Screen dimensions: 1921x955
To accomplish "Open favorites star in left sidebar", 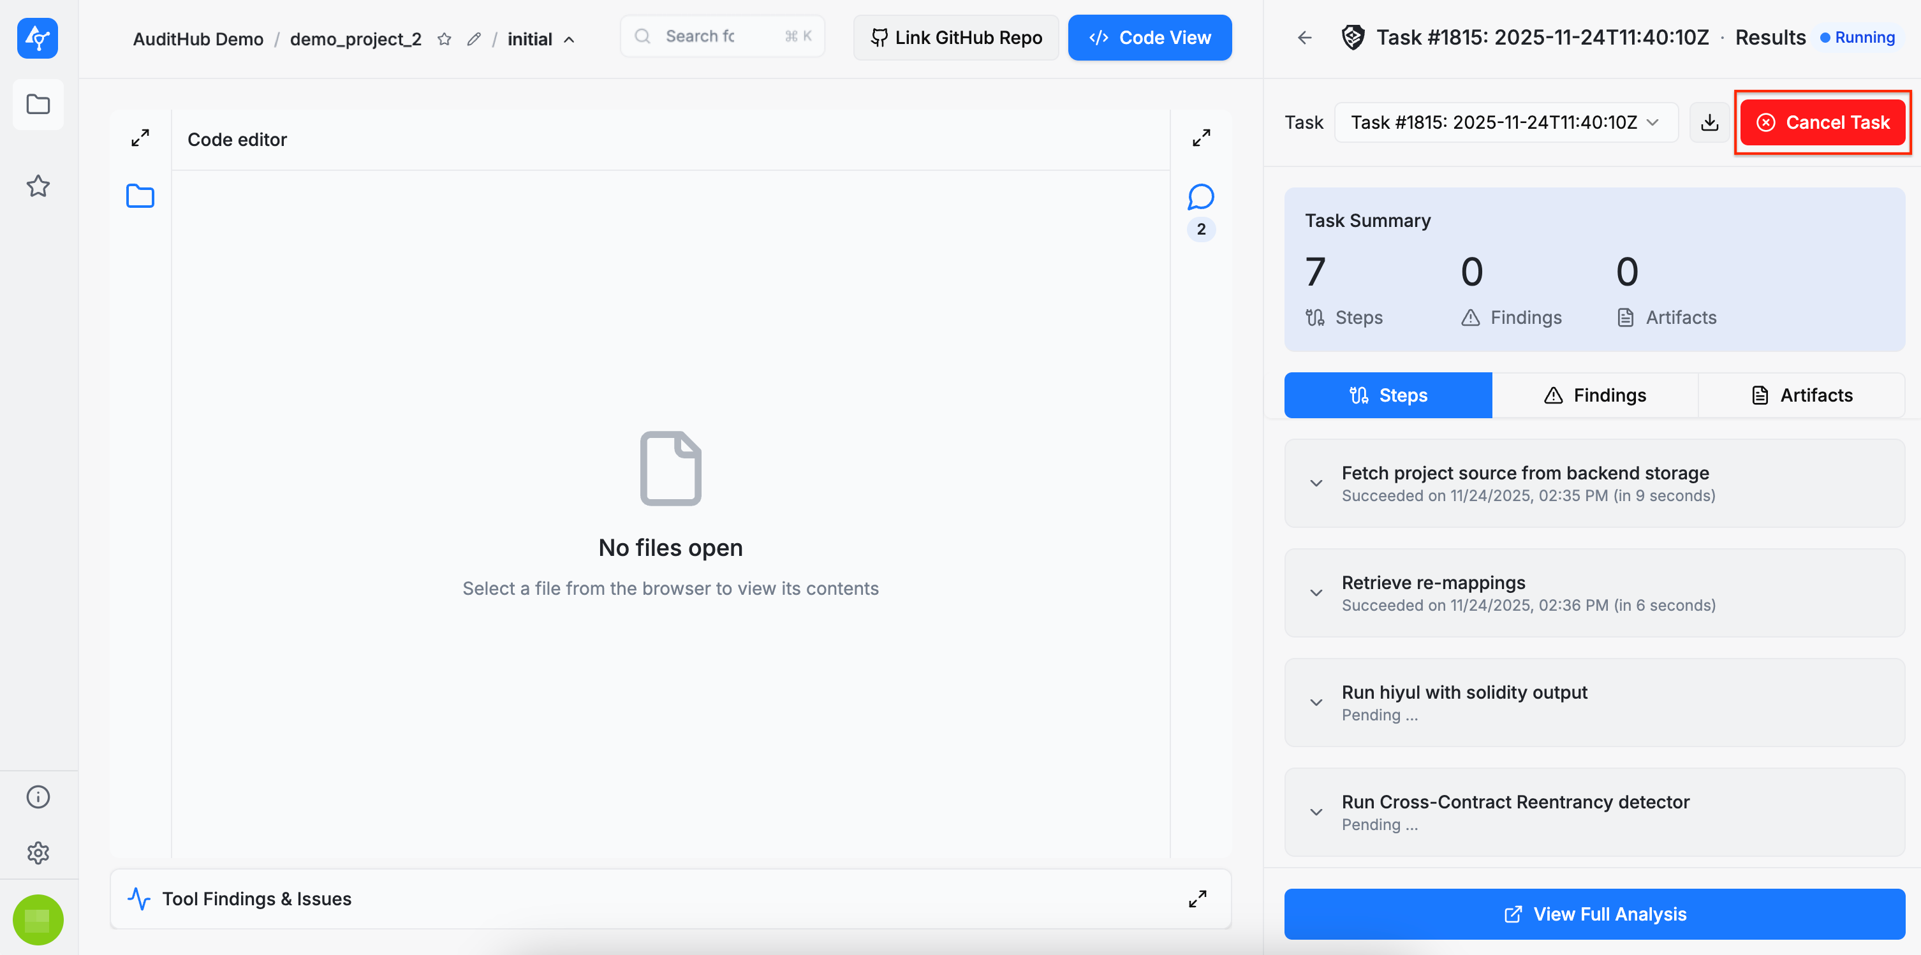I will click(38, 186).
